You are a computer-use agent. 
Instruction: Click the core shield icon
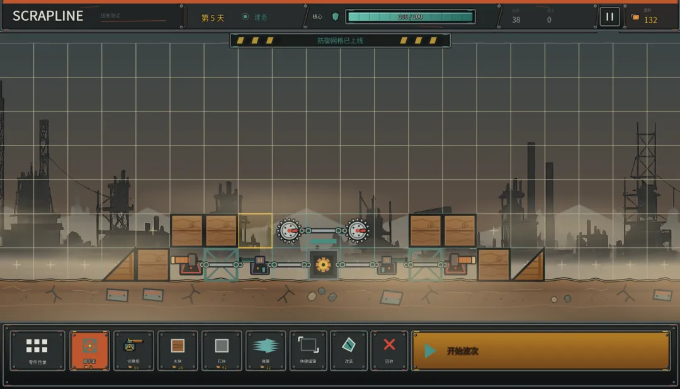click(x=335, y=17)
